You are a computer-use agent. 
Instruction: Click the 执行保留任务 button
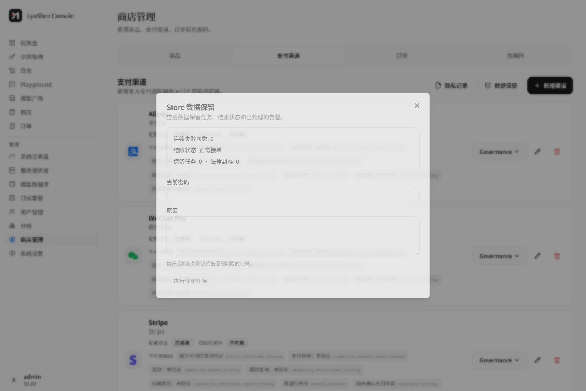click(190, 281)
